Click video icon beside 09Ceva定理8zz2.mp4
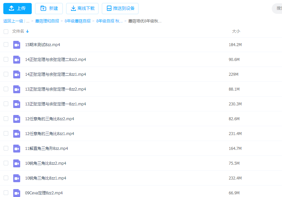Screen dimensions: 282x197 pyautogui.click(x=17, y=193)
